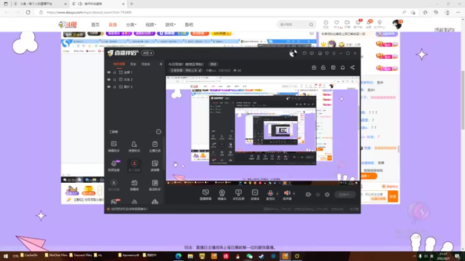465x261 pixels.
Task: Expand microphone options arrow
Action: pyautogui.click(x=277, y=194)
